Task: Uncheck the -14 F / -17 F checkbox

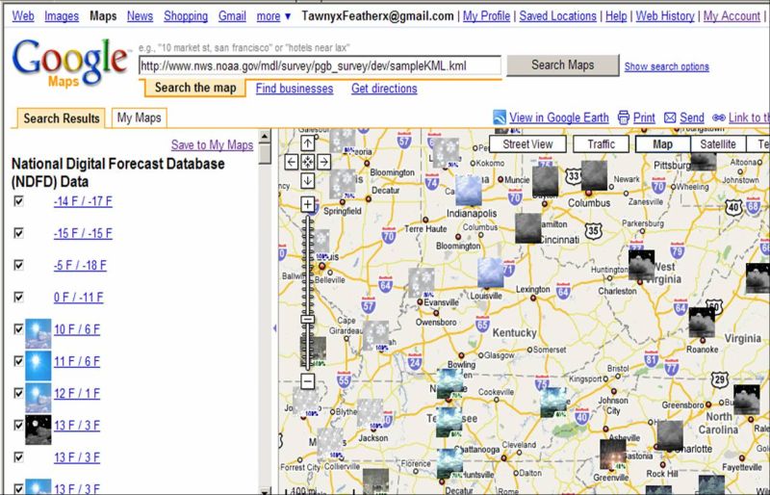Action: (18, 201)
